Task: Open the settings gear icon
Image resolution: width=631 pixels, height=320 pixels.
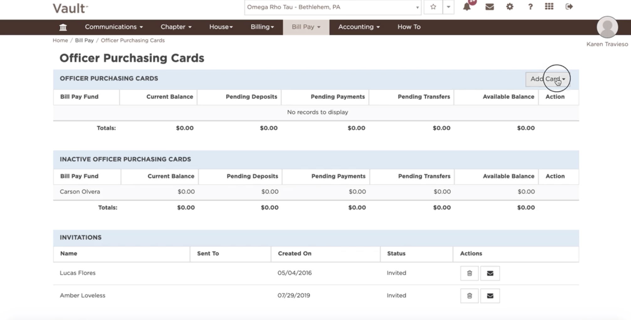Action: point(509,7)
